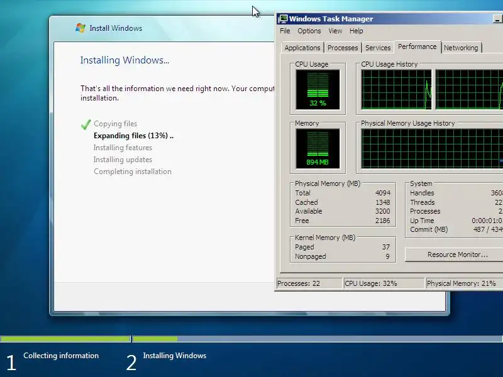Image resolution: width=503 pixels, height=377 pixels.
Task: Click the Windows flag icon in Install Windows
Action: [80, 28]
